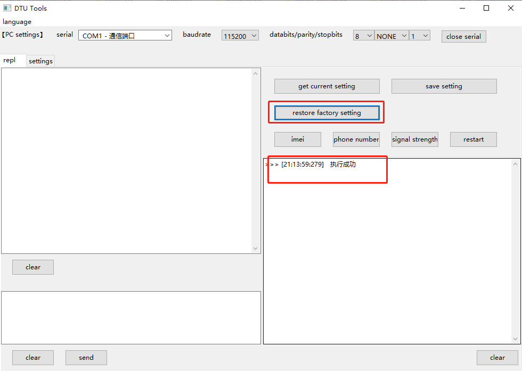Click inside the message input field
Viewport: 522px width, 371px height.
tap(130, 318)
